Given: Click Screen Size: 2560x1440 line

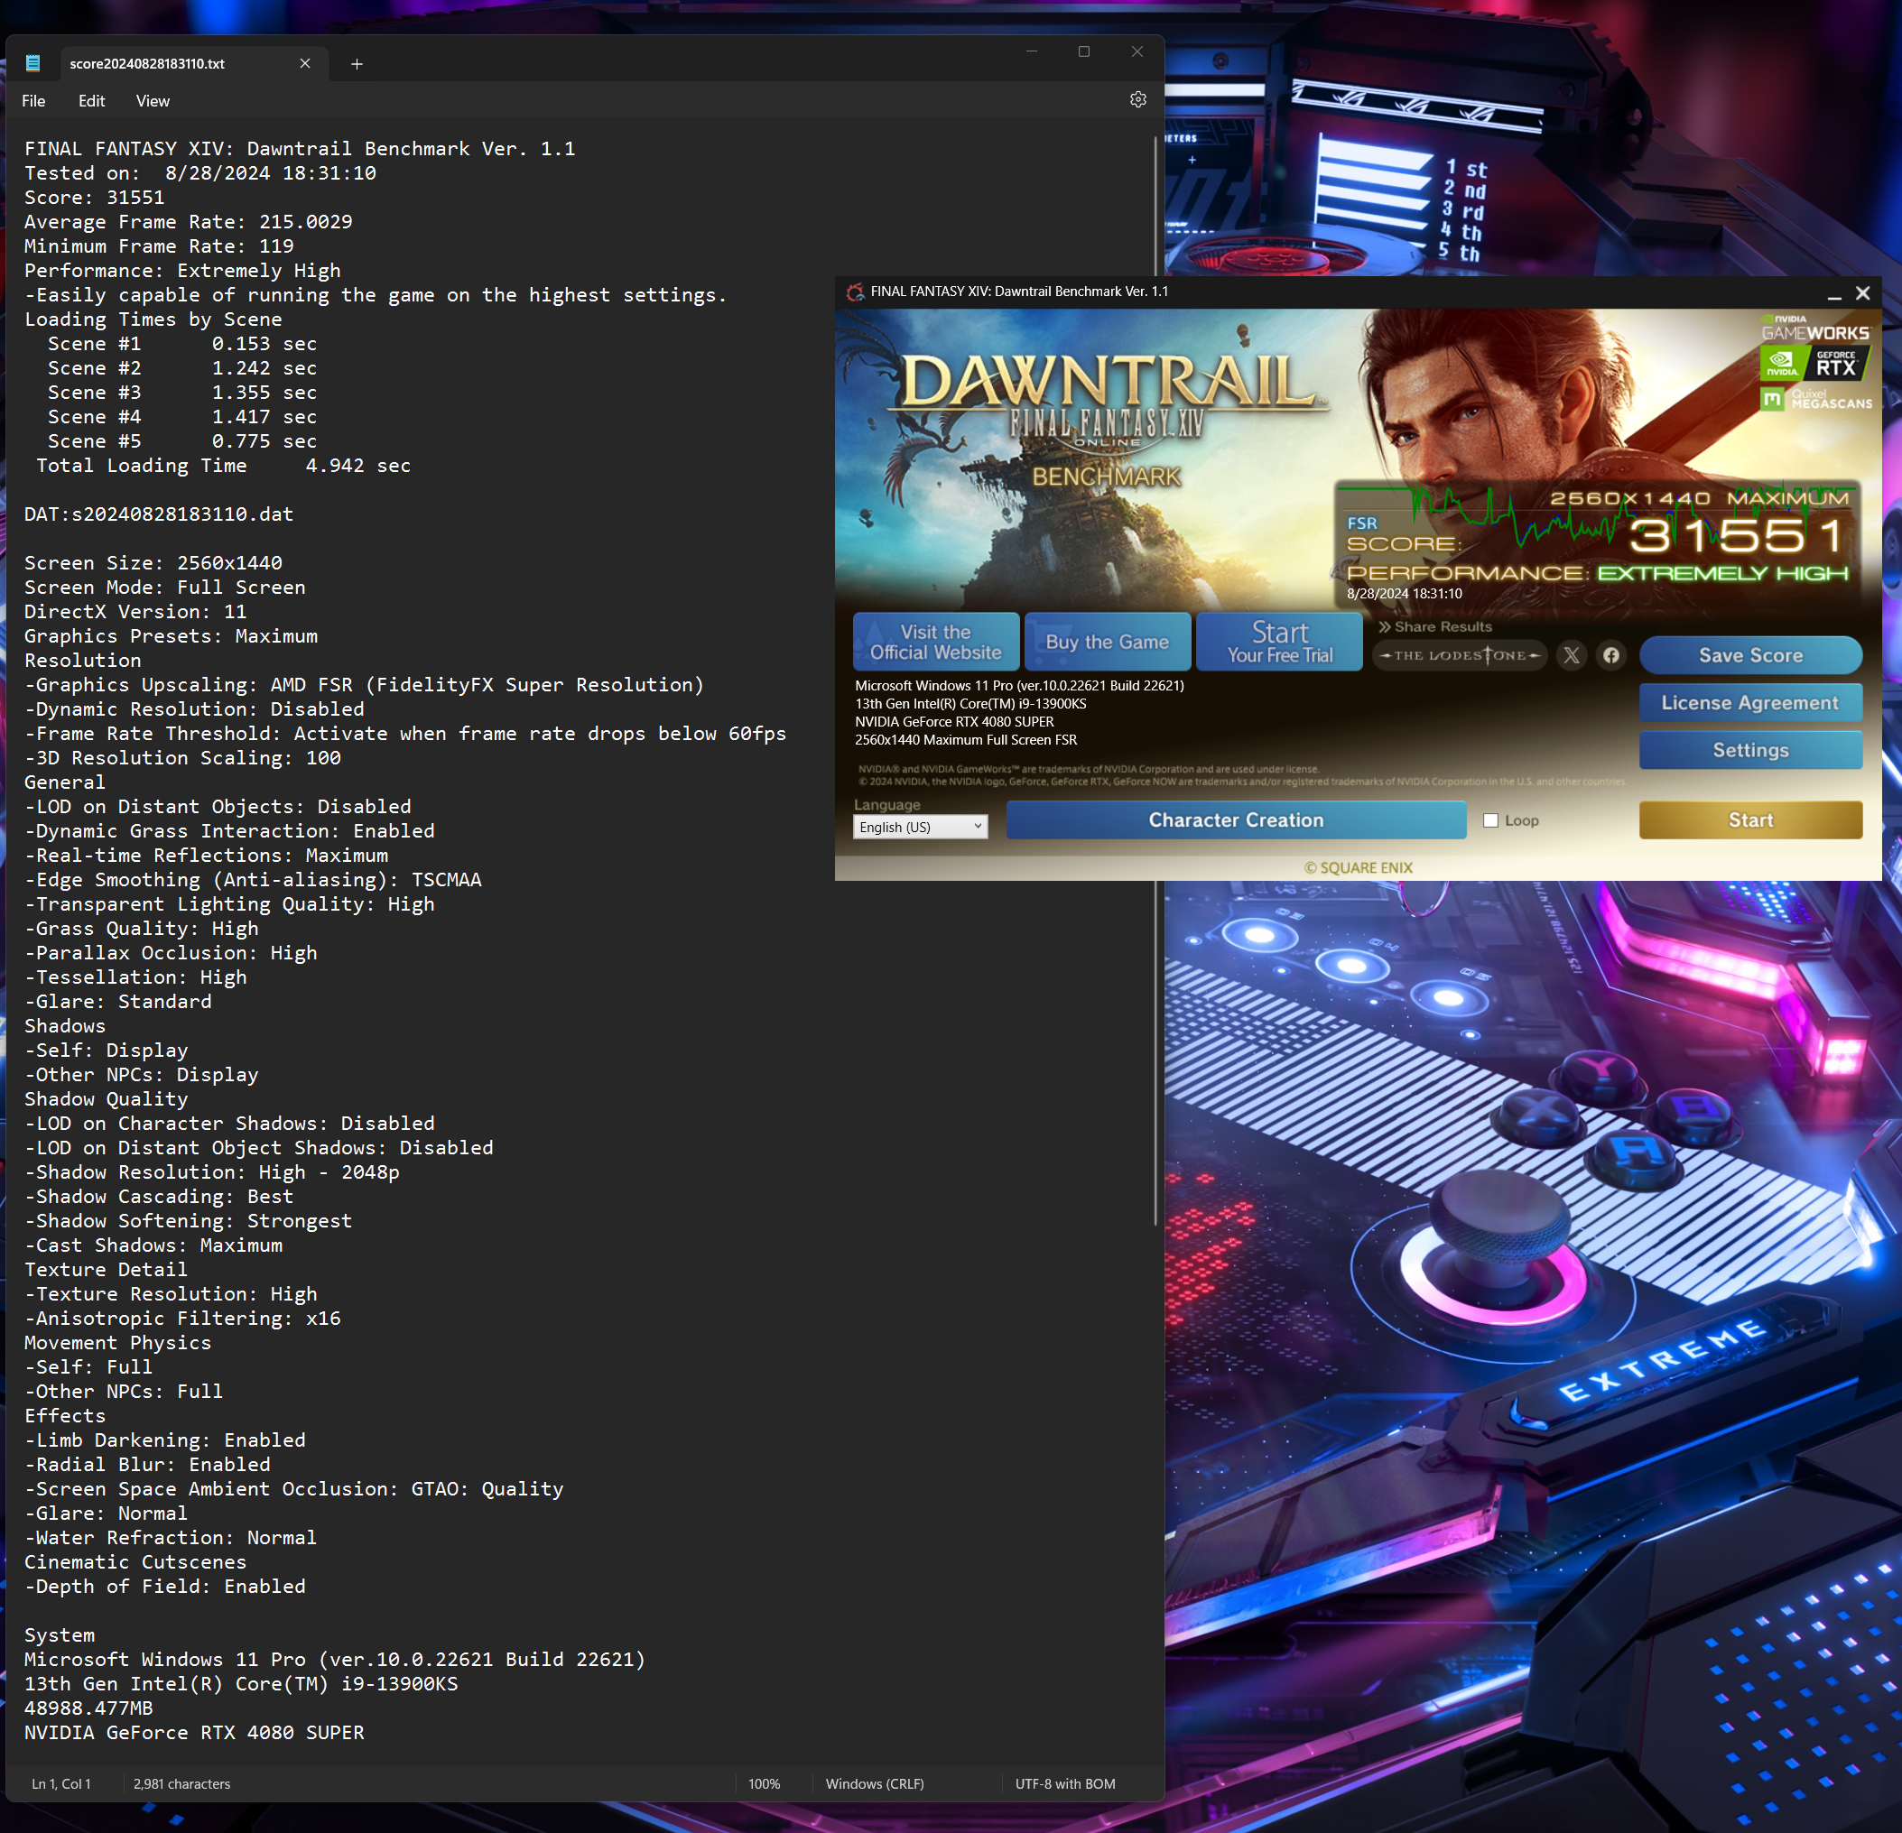Looking at the screenshot, I should click(153, 563).
